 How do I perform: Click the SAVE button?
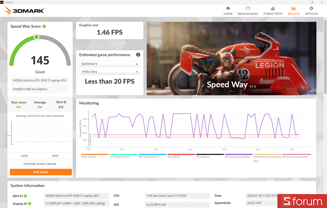[56, 156]
